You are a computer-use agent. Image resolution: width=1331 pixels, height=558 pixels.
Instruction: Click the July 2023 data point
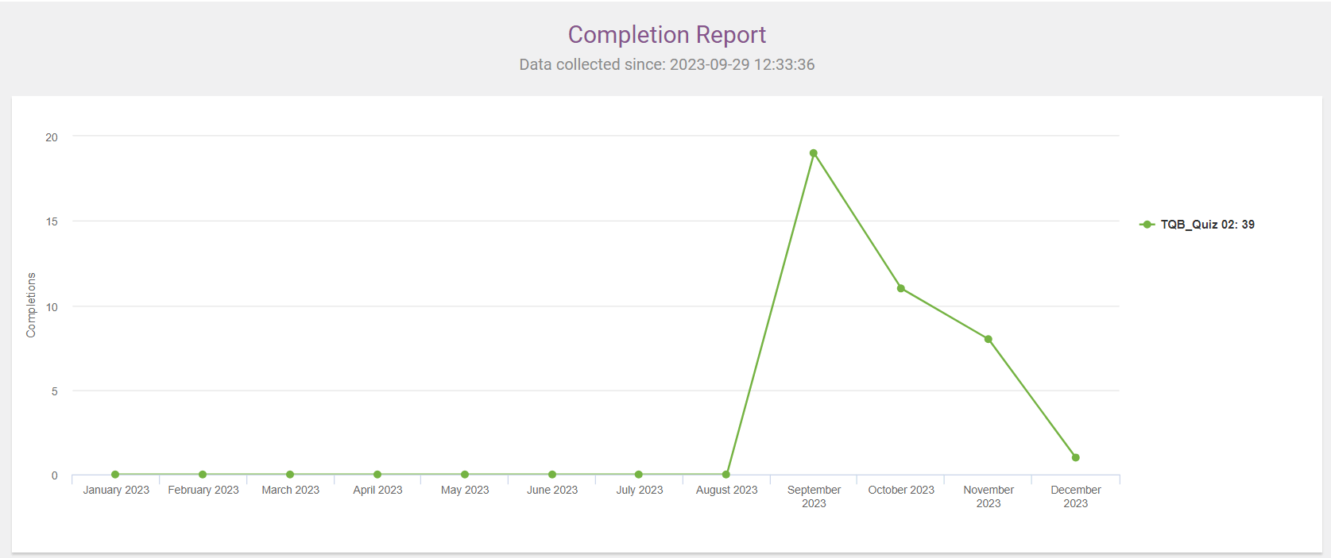639,475
